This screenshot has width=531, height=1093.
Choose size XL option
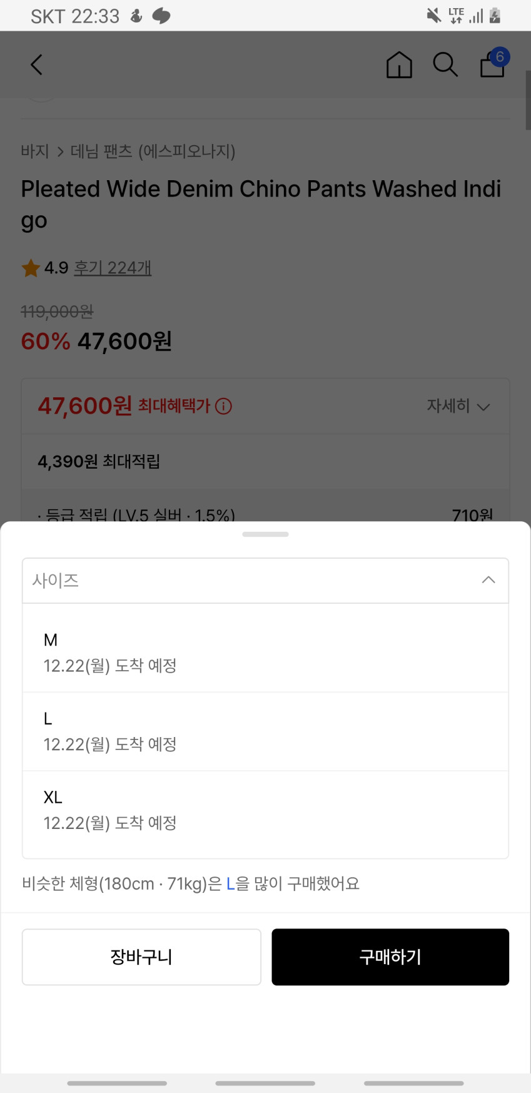[265, 810]
